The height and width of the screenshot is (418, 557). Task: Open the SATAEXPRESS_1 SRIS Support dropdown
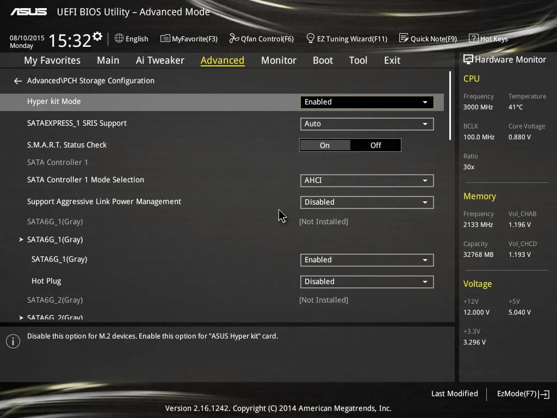(x=367, y=124)
